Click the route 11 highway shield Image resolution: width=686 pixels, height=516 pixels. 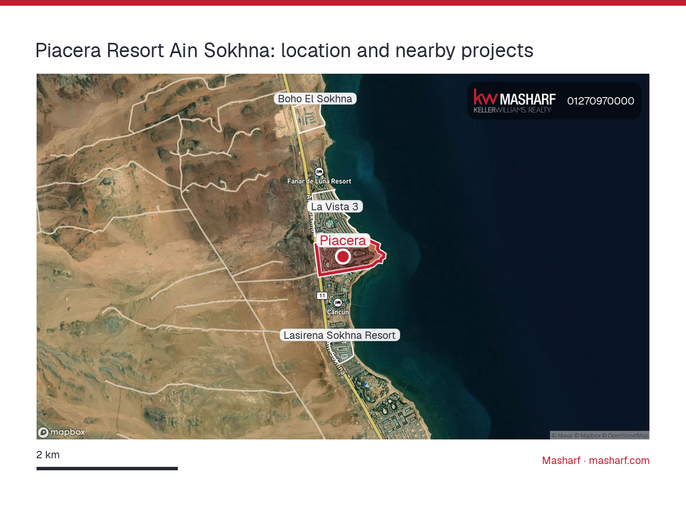[x=322, y=295]
